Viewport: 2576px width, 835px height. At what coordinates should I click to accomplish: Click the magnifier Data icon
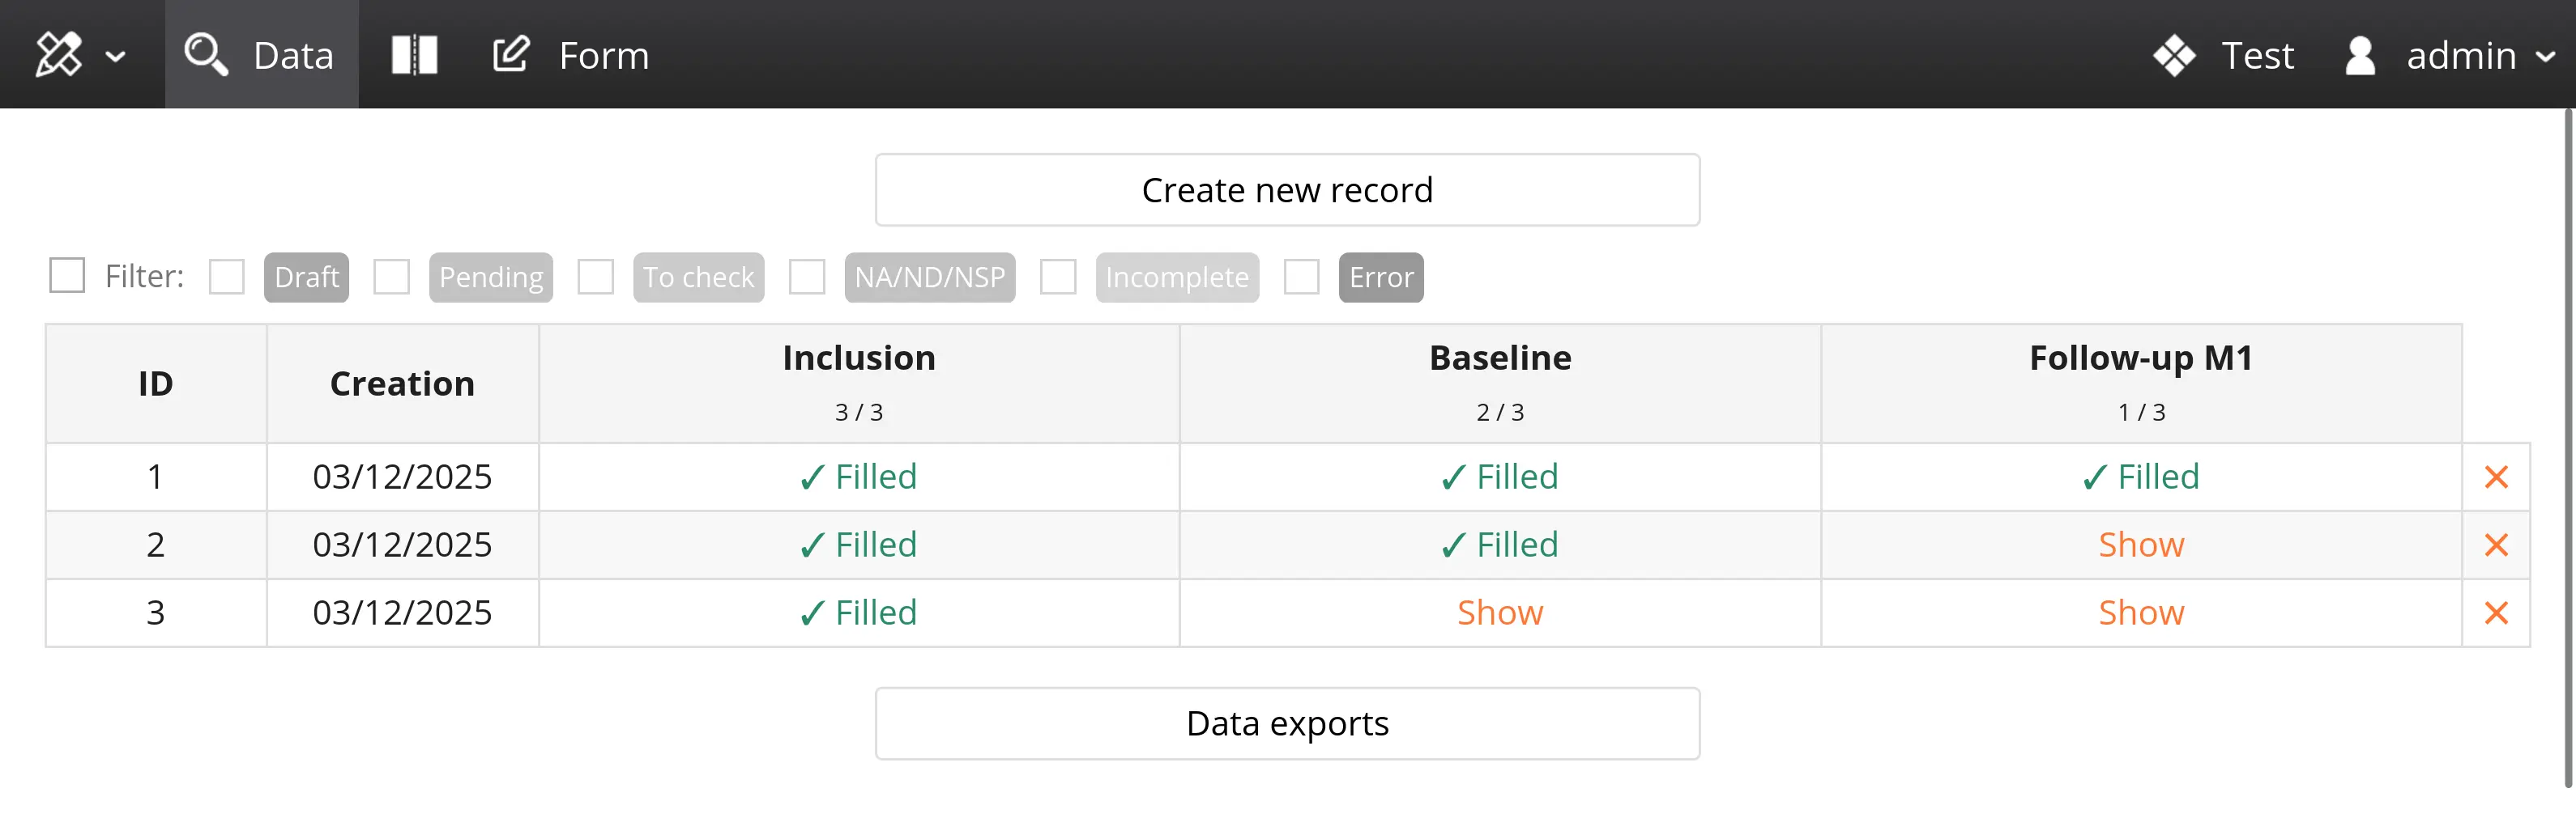[206, 55]
